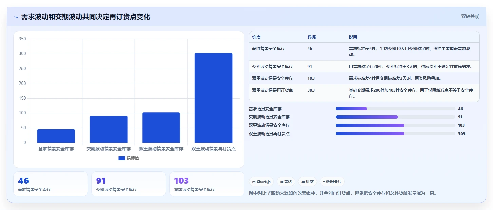Viewport: 493px width, 210px height.
Task: Click the 数据卡片 tag chip
Action: pyautogui.click(x=332, y=182)
